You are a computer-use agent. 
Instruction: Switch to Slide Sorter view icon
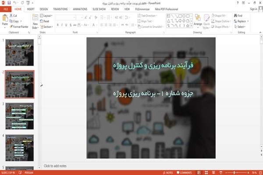point(206,173)
